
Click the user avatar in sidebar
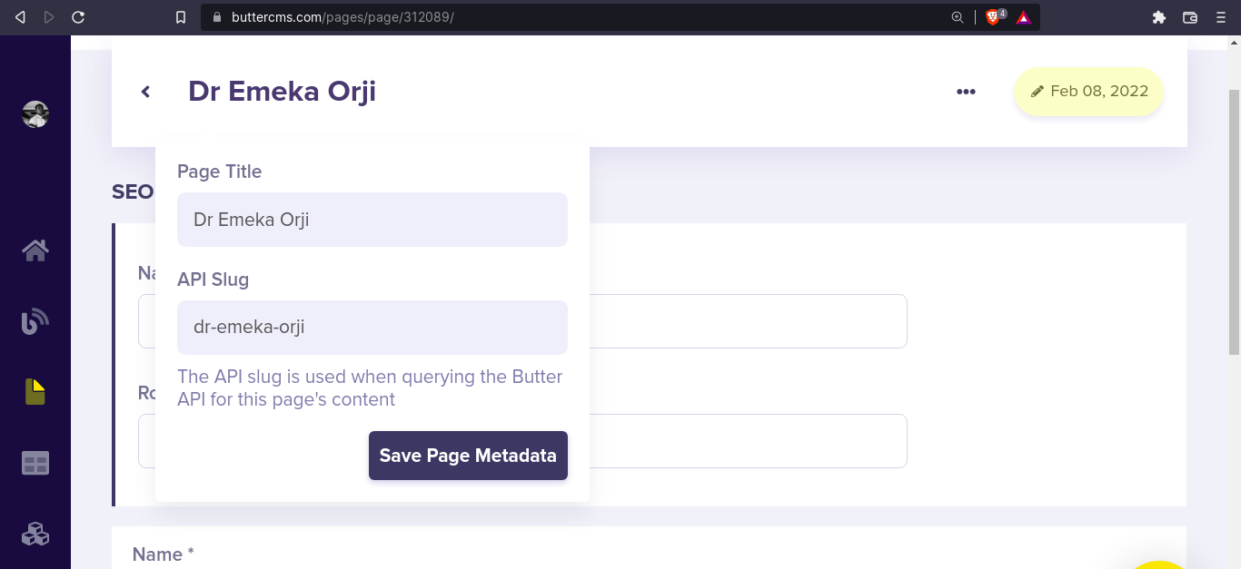click(x=35, y=114)
